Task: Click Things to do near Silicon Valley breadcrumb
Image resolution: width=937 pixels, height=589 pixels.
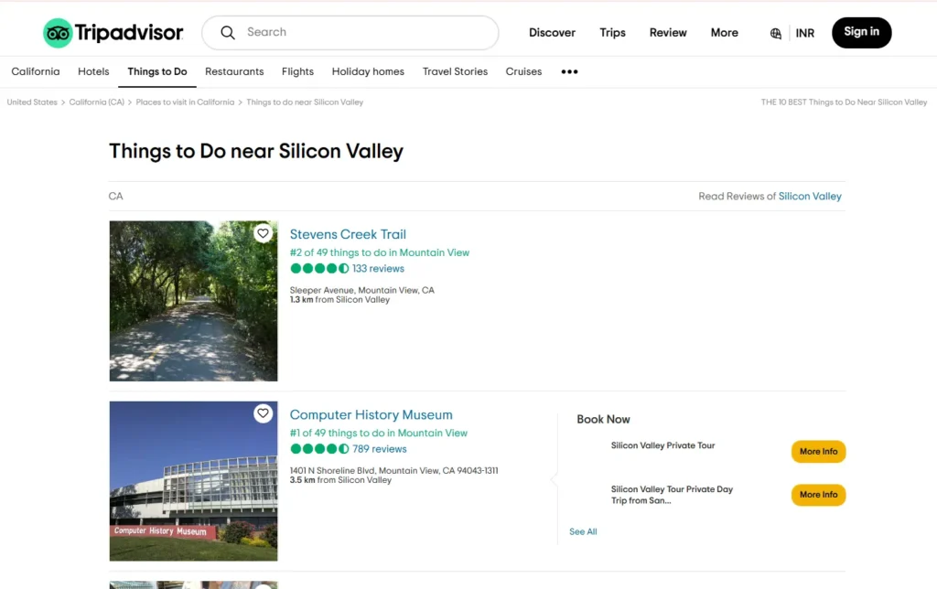Action: pos(305,102)
